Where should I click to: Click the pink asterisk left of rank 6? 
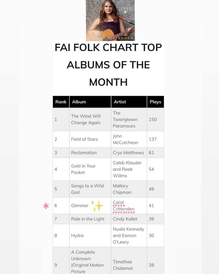click(x=46, y=206)
